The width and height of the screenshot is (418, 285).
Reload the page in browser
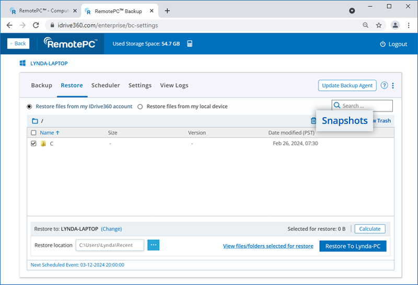tap(36, 25)
